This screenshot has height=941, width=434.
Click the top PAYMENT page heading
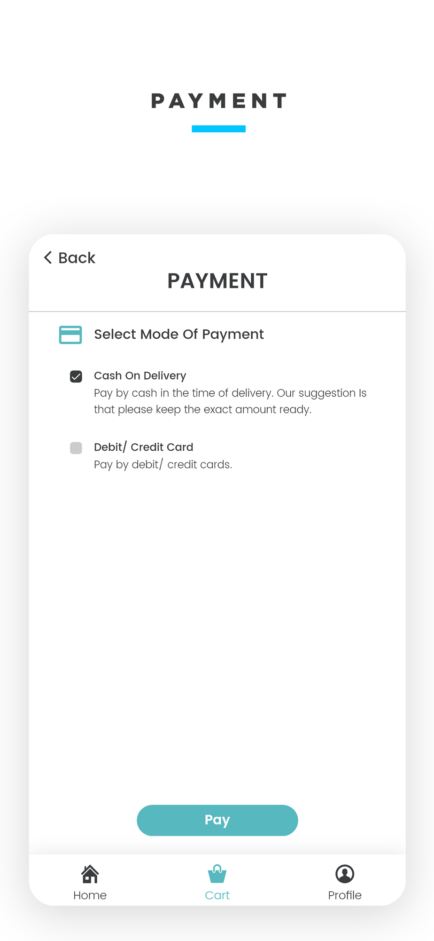219,101
